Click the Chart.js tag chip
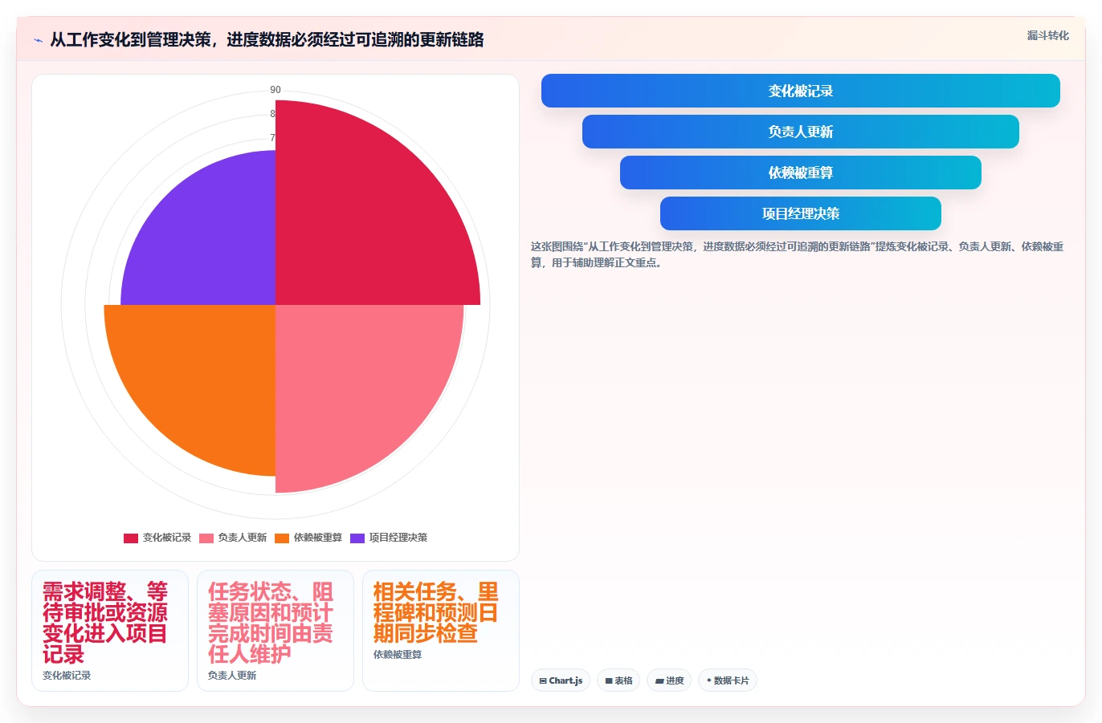Viewport: 1102px width, 723px height. pos(561,680)
